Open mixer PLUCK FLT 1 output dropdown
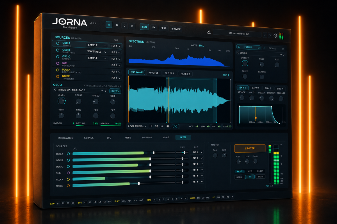Screen dimensions: 337x224 pos(197,176)
